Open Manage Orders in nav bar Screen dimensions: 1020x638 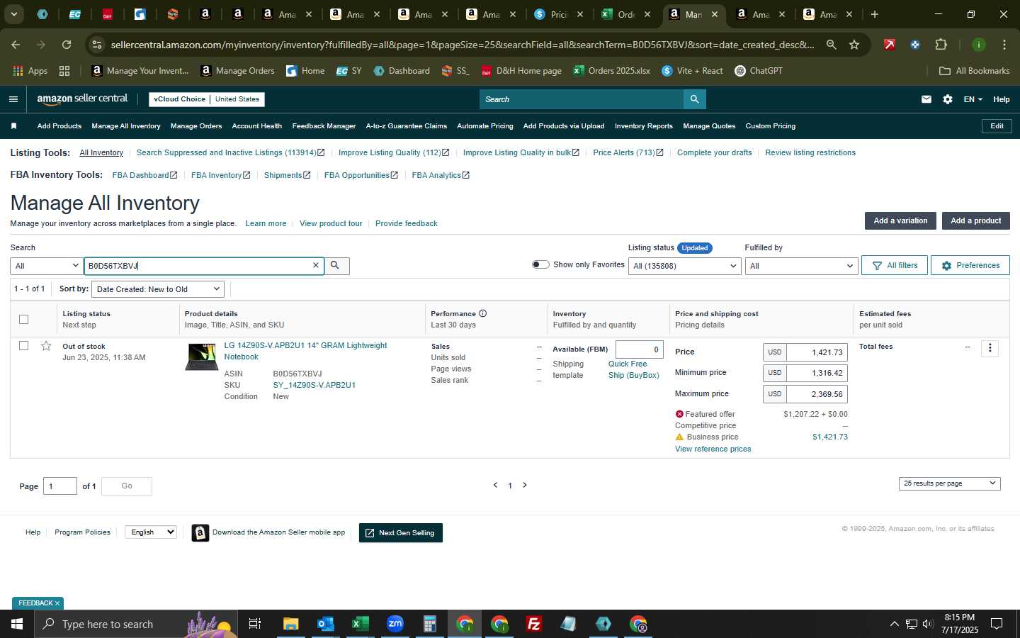[x=196, y=126]
